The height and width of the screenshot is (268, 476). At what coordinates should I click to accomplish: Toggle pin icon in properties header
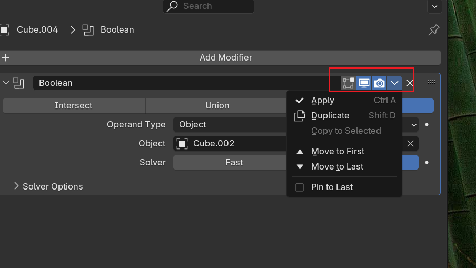[x=434, y=29]
